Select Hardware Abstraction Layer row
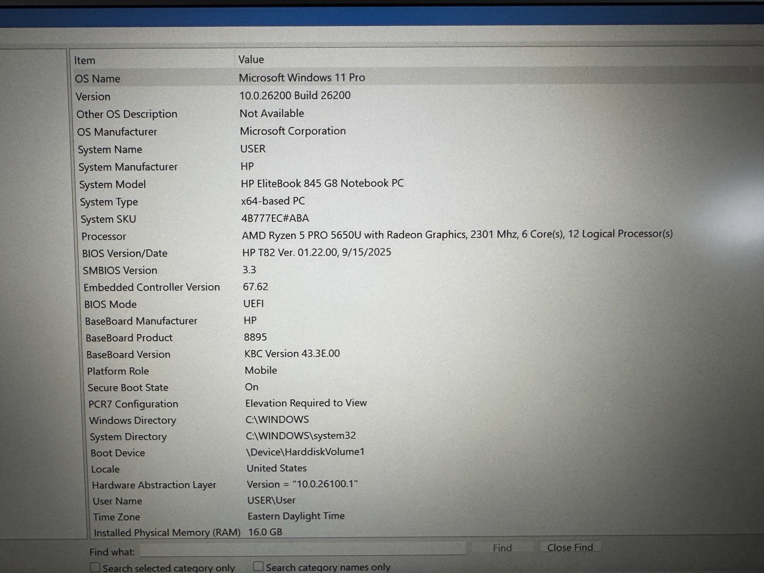764x573 pixels. tap(154, 485)
